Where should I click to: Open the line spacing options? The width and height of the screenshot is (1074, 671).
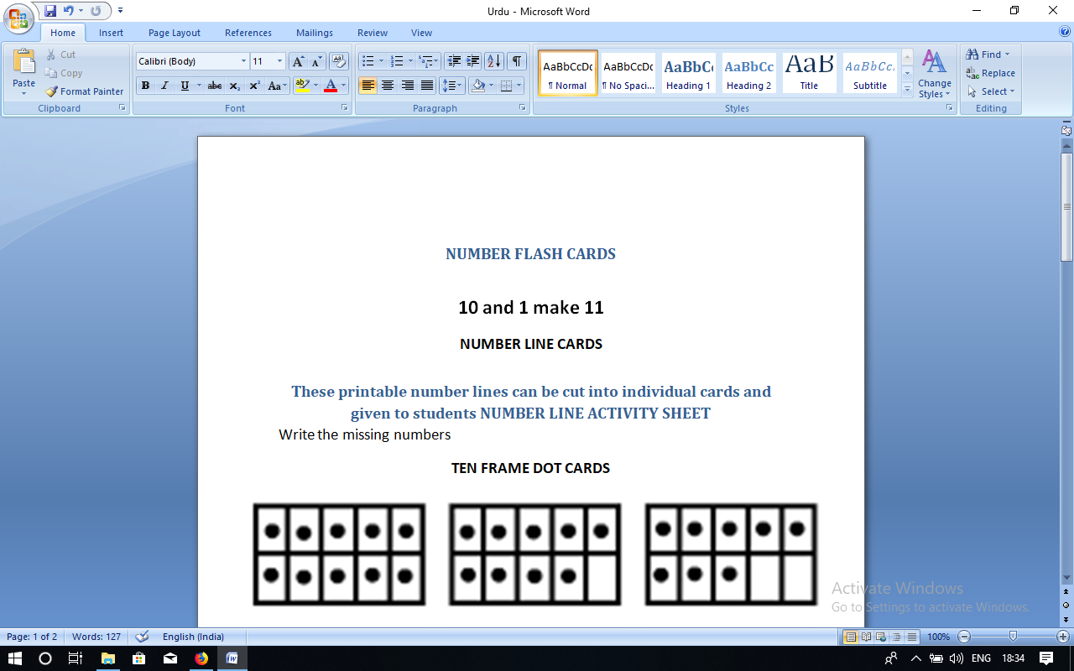[452, 86]
